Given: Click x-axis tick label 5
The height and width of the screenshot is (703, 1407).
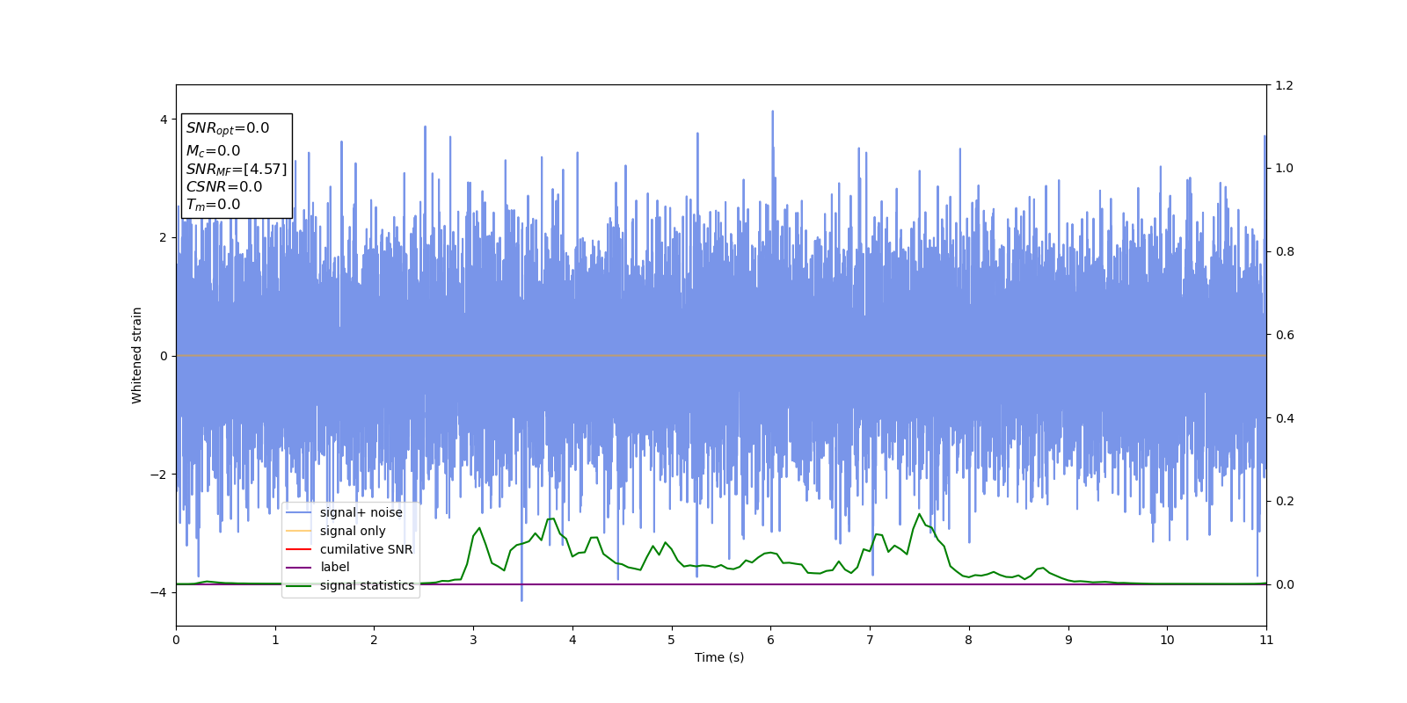Looking at the screenshot, I should click(672, 640).
